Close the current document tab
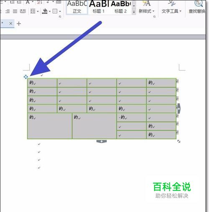This screenshot has width=209, height=212. pos(11,23)
